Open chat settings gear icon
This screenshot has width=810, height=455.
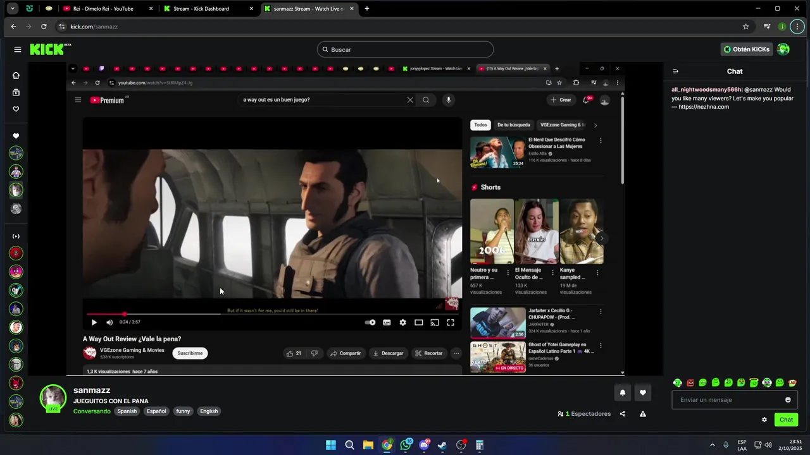pyautogui.click(x=764, y=420)
